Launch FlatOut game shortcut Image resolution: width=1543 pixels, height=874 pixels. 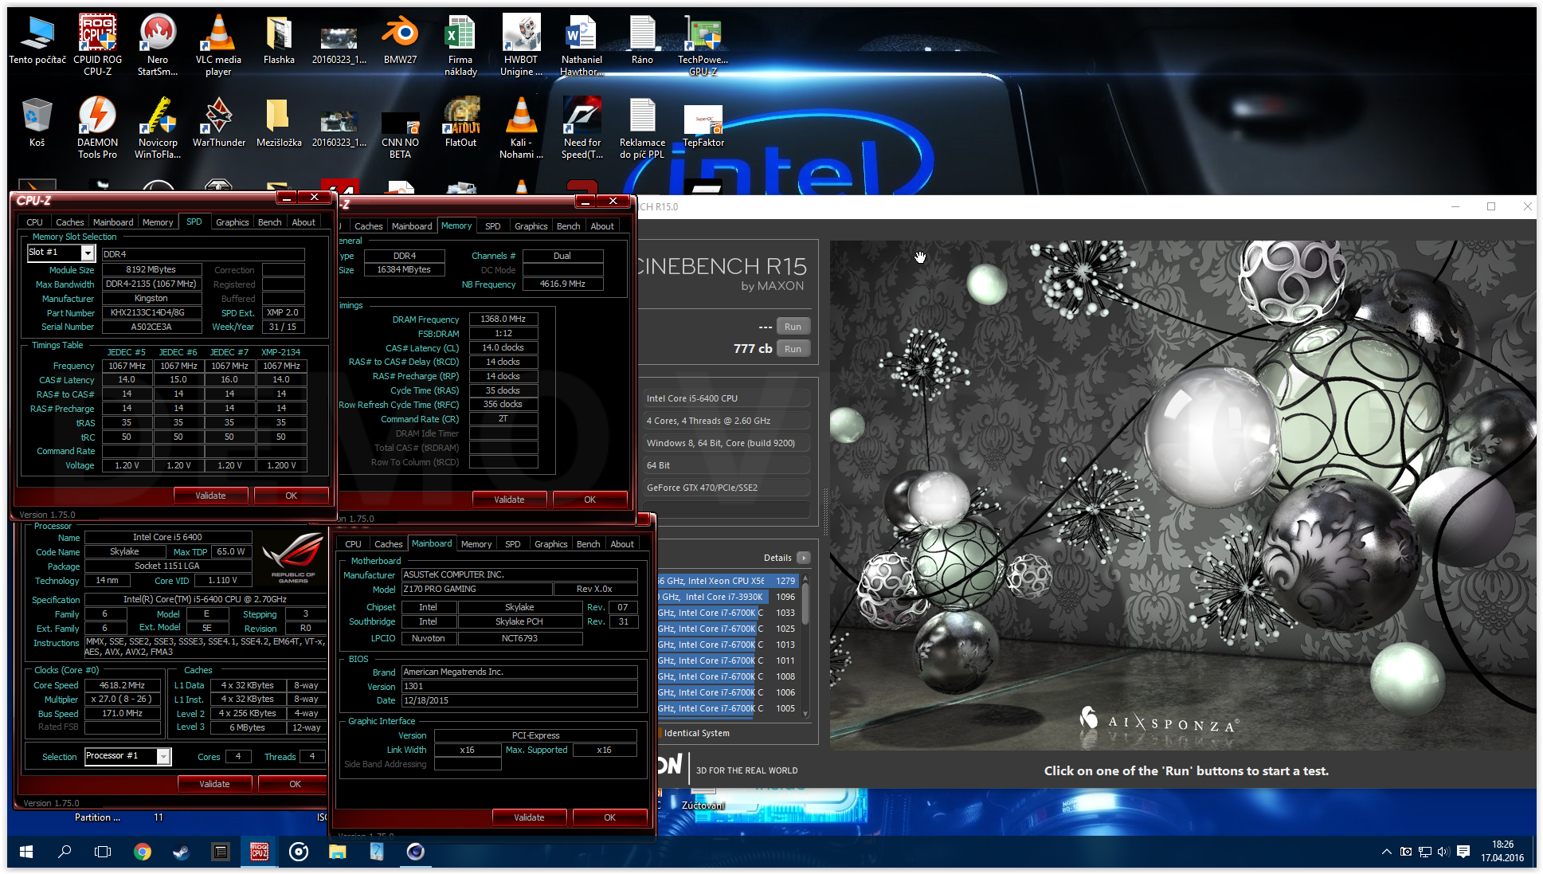[460, 123]
